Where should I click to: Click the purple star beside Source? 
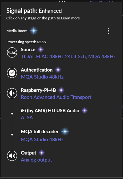point(41,50)
